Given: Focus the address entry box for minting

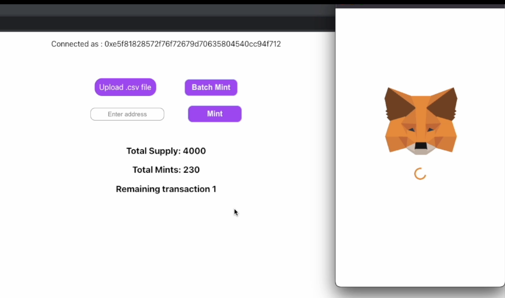Looking at the screenshot, I should coord(127,114).
